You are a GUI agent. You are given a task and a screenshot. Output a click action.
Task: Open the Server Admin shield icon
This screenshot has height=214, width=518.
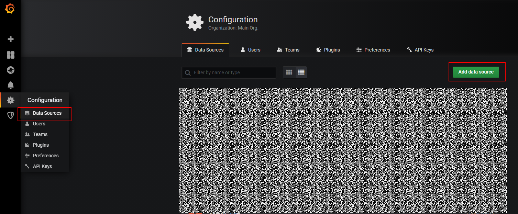[x=11, y=115]
